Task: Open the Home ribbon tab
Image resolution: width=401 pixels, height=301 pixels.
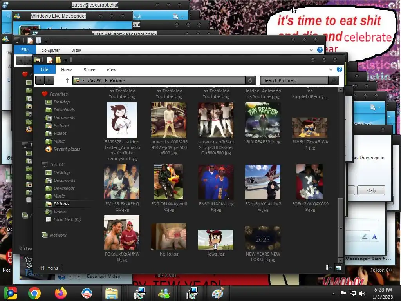Action: point(67,70)
